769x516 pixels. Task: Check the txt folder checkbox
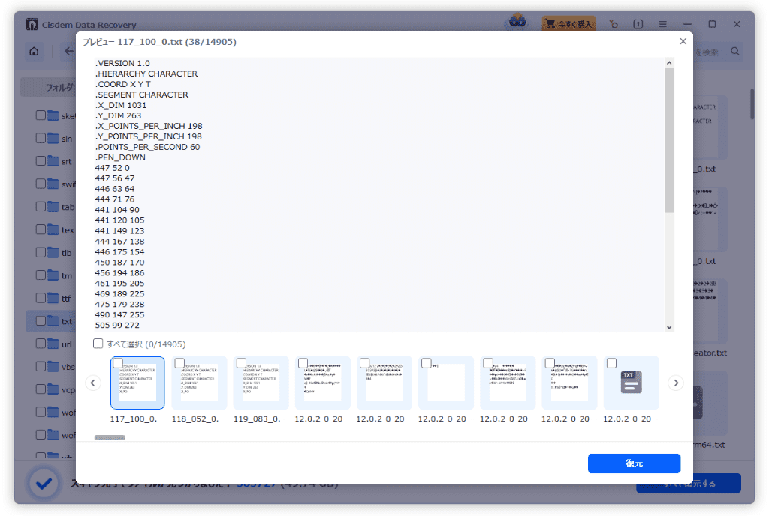click(x=40, y=320)
